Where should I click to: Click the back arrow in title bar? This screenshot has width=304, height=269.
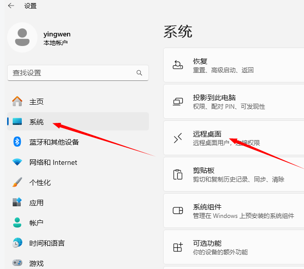click(x=11, y=6)
